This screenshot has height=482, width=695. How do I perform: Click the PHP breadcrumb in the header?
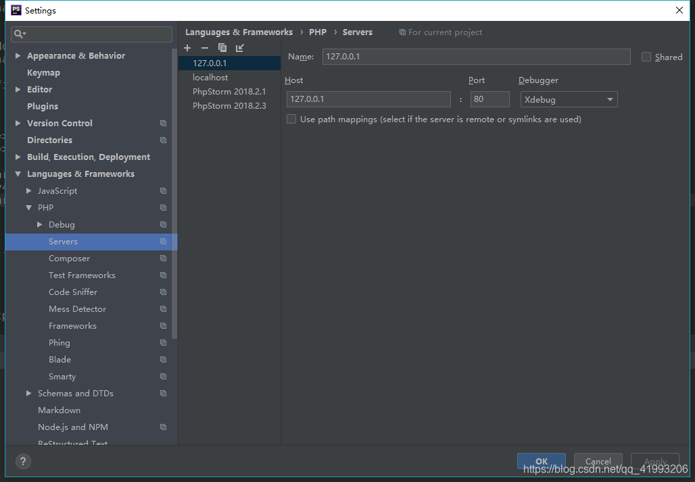(x=318, y=32)
